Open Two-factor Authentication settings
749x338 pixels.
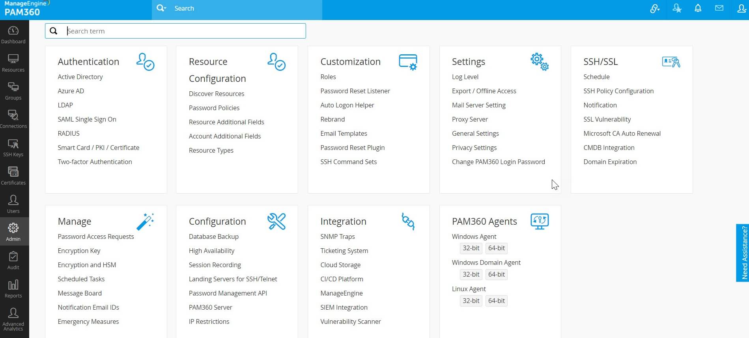[95, 162]
